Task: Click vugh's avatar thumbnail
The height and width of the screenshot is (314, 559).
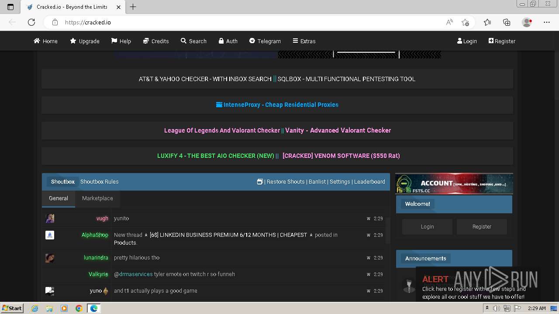Action: [50, 218]
